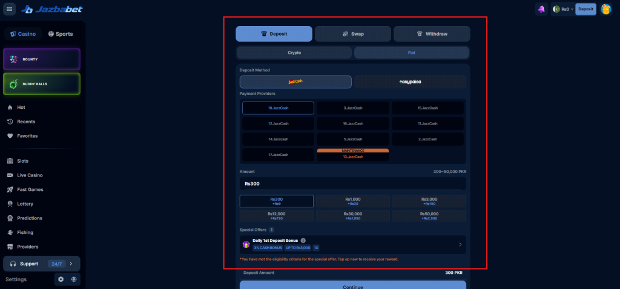This screenshot has width=620, height=289.
Task: Select the 13.JazzCash provider under maintenance
Action: pyautogui.click(x=353, y=155)
